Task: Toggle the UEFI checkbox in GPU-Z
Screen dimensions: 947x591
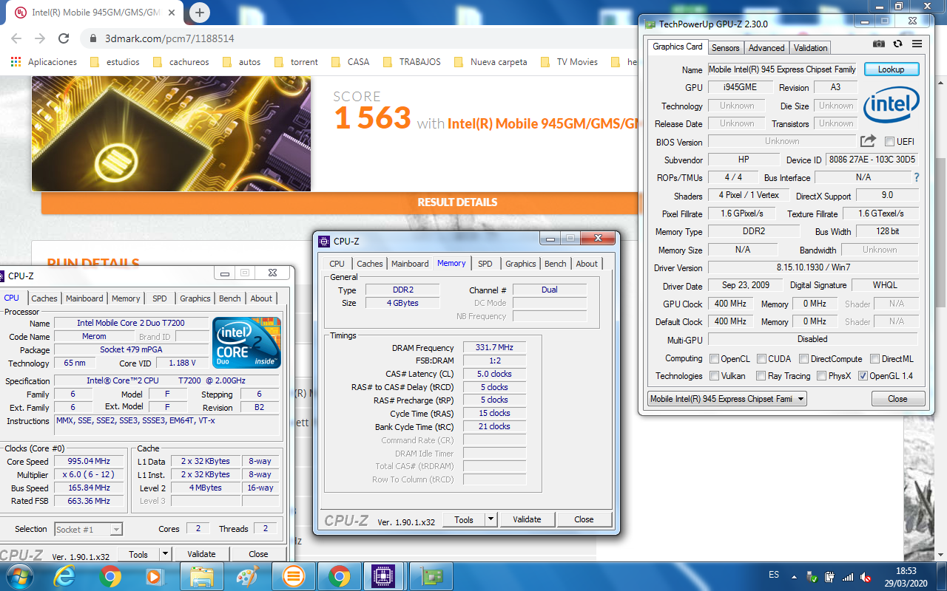Action: click(x=889, y=142)
